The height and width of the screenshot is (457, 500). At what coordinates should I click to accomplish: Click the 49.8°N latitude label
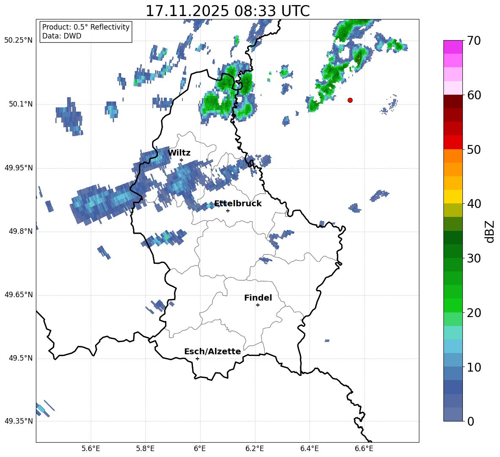(21, 231)
